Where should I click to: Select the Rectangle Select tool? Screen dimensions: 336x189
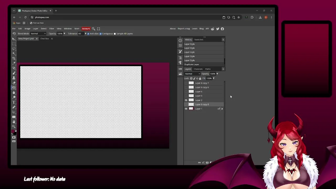(x=14, y=44)
